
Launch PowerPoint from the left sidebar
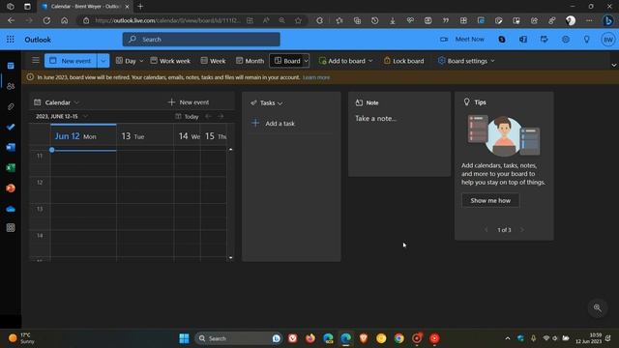click(11, 188)
